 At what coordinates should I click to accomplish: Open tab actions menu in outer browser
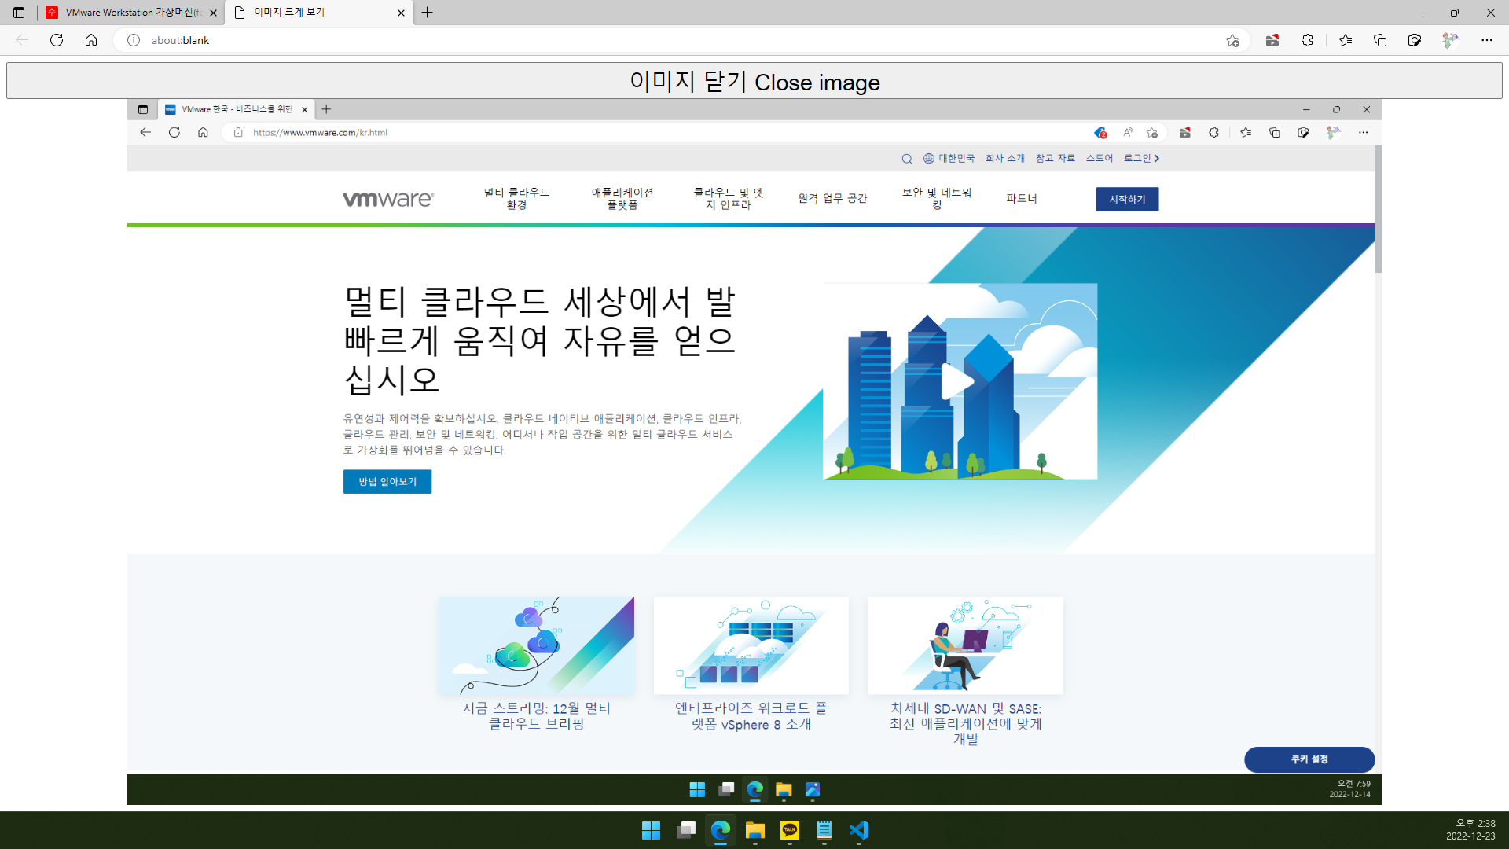(x=19, y=13)
